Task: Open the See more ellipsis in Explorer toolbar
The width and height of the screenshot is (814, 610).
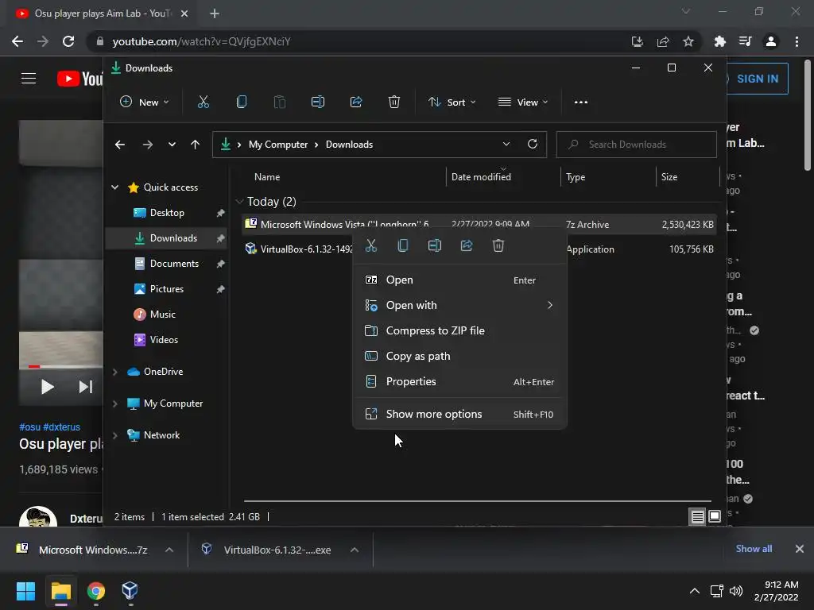Action: pyautogui.click(x=581, y=102)
